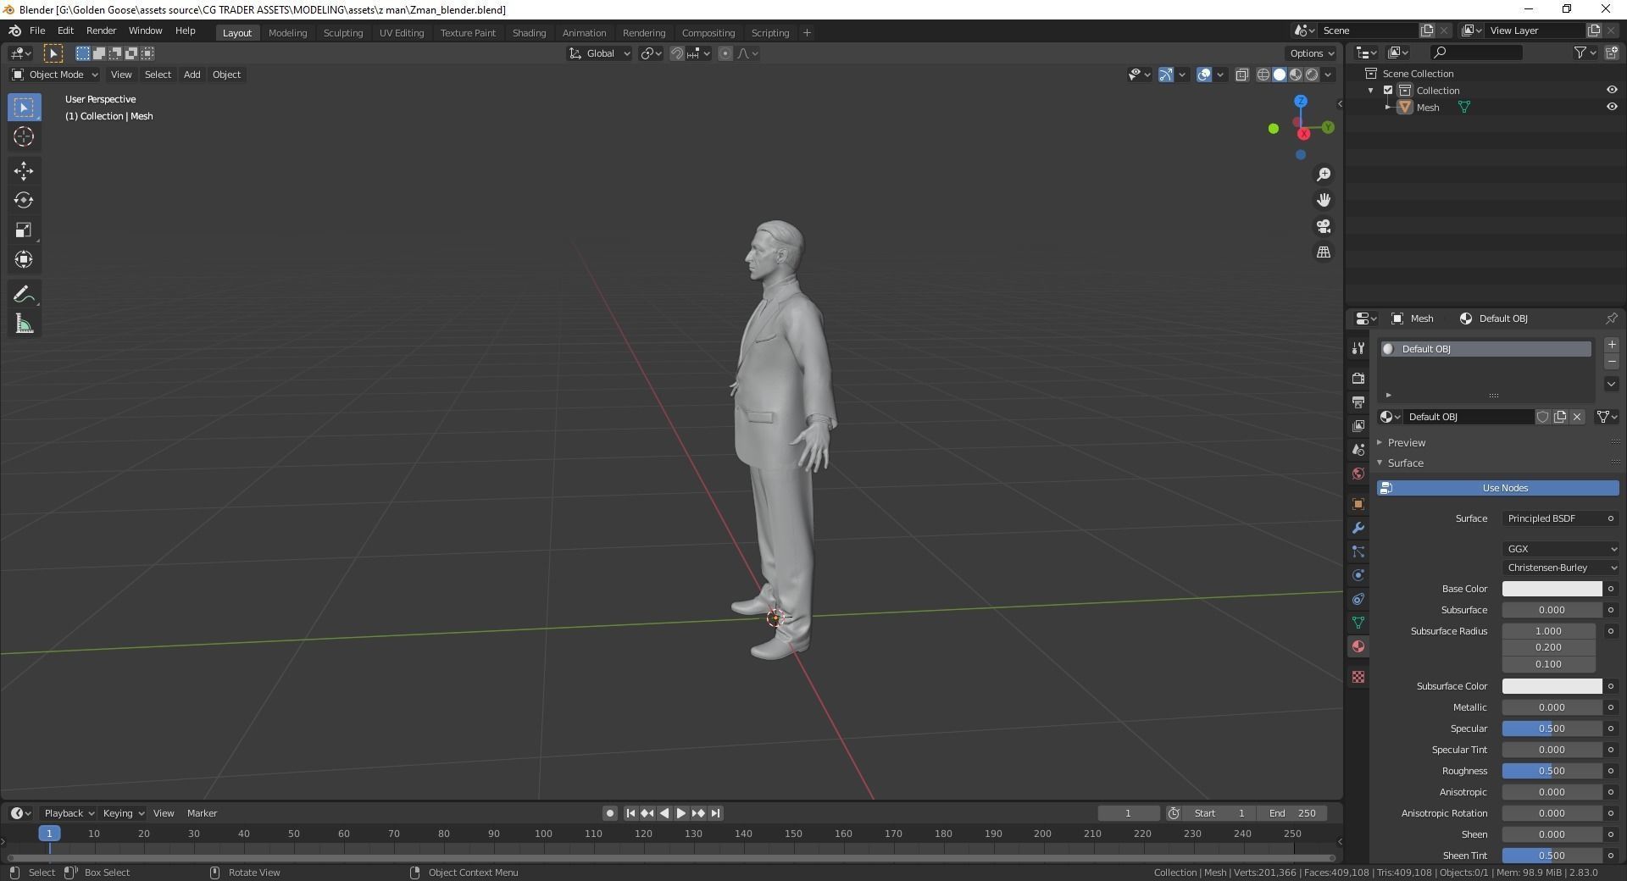1627x881 pixels.
Task: Switch to rendered shading mode
Action: (1312, 75)
